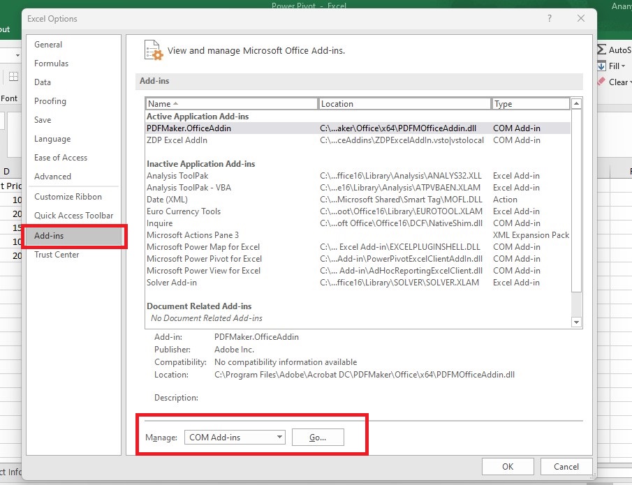The image size is (632, 485).
Task: Click the XML Expansion Pack type cell
Action: tap(531, 235)
